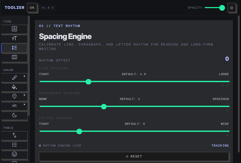Select the line spacing tool
Viewport: 241px width, 163px height.
coord(14,48)
